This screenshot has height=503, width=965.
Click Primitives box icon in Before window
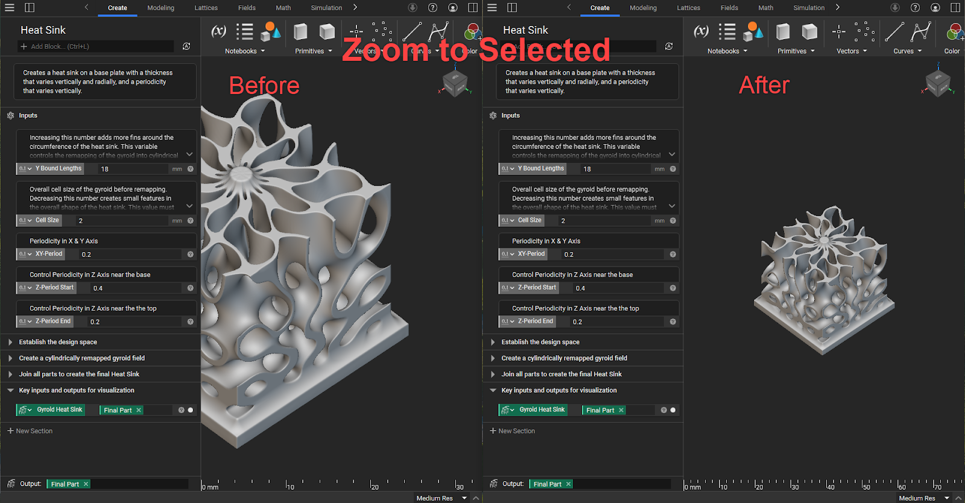coord(300,31)
